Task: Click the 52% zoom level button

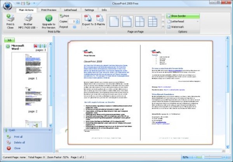Action: [186, 157]
